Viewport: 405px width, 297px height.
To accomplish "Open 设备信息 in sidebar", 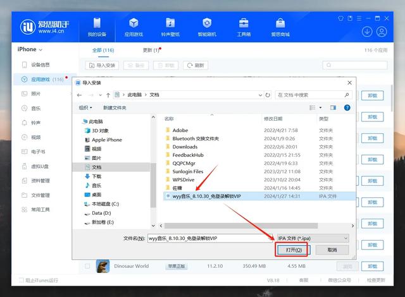I will coord(35,64).
